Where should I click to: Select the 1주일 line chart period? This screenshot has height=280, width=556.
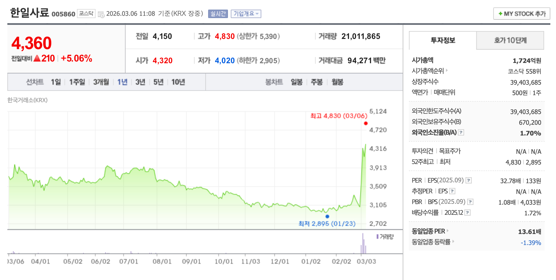(77, 82)
